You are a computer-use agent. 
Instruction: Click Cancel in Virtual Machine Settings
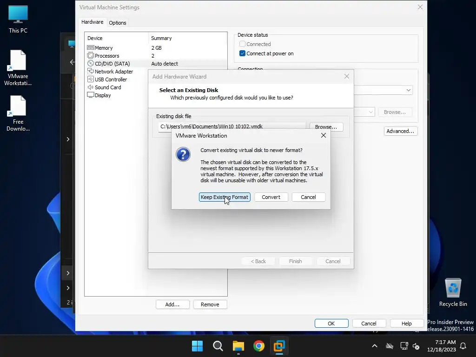coord(369,324)
